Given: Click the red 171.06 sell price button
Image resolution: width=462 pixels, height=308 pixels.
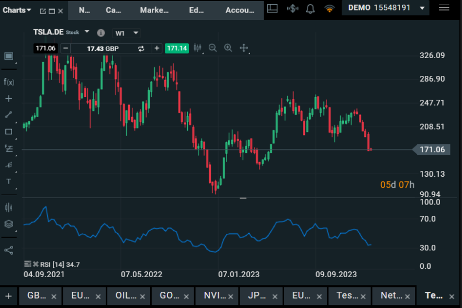Looking at the screenshot, I should coord(46,48).
